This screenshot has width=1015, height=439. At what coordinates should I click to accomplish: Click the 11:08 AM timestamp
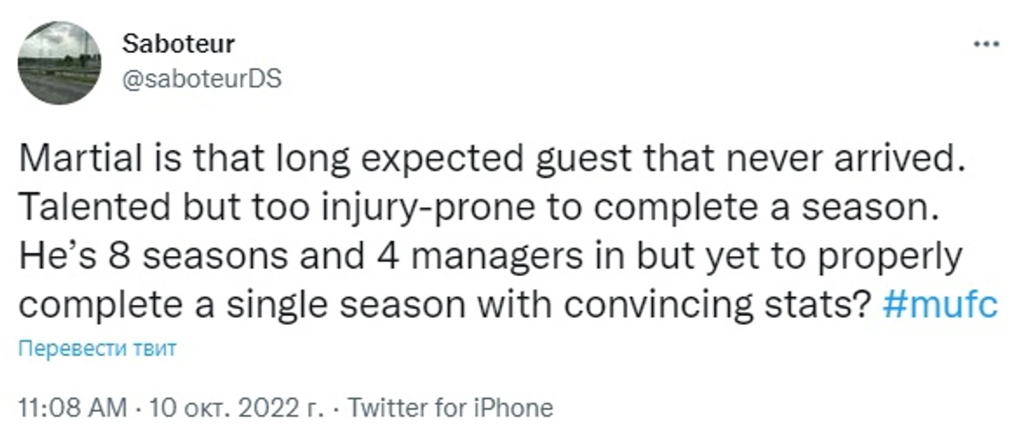click(x=73, y=408)
